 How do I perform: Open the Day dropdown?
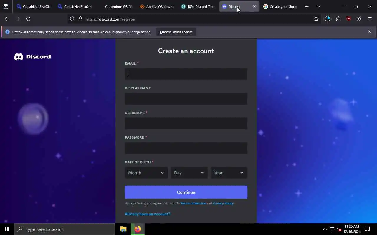(189, 173)
